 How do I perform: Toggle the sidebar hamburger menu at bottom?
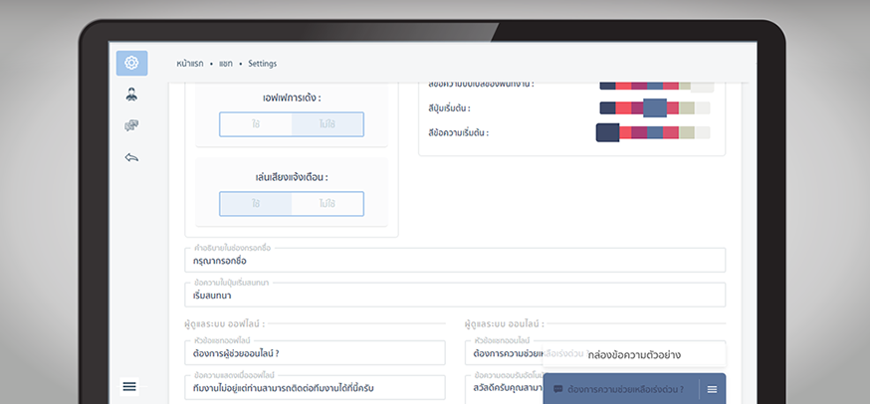(x=129, y=386)
